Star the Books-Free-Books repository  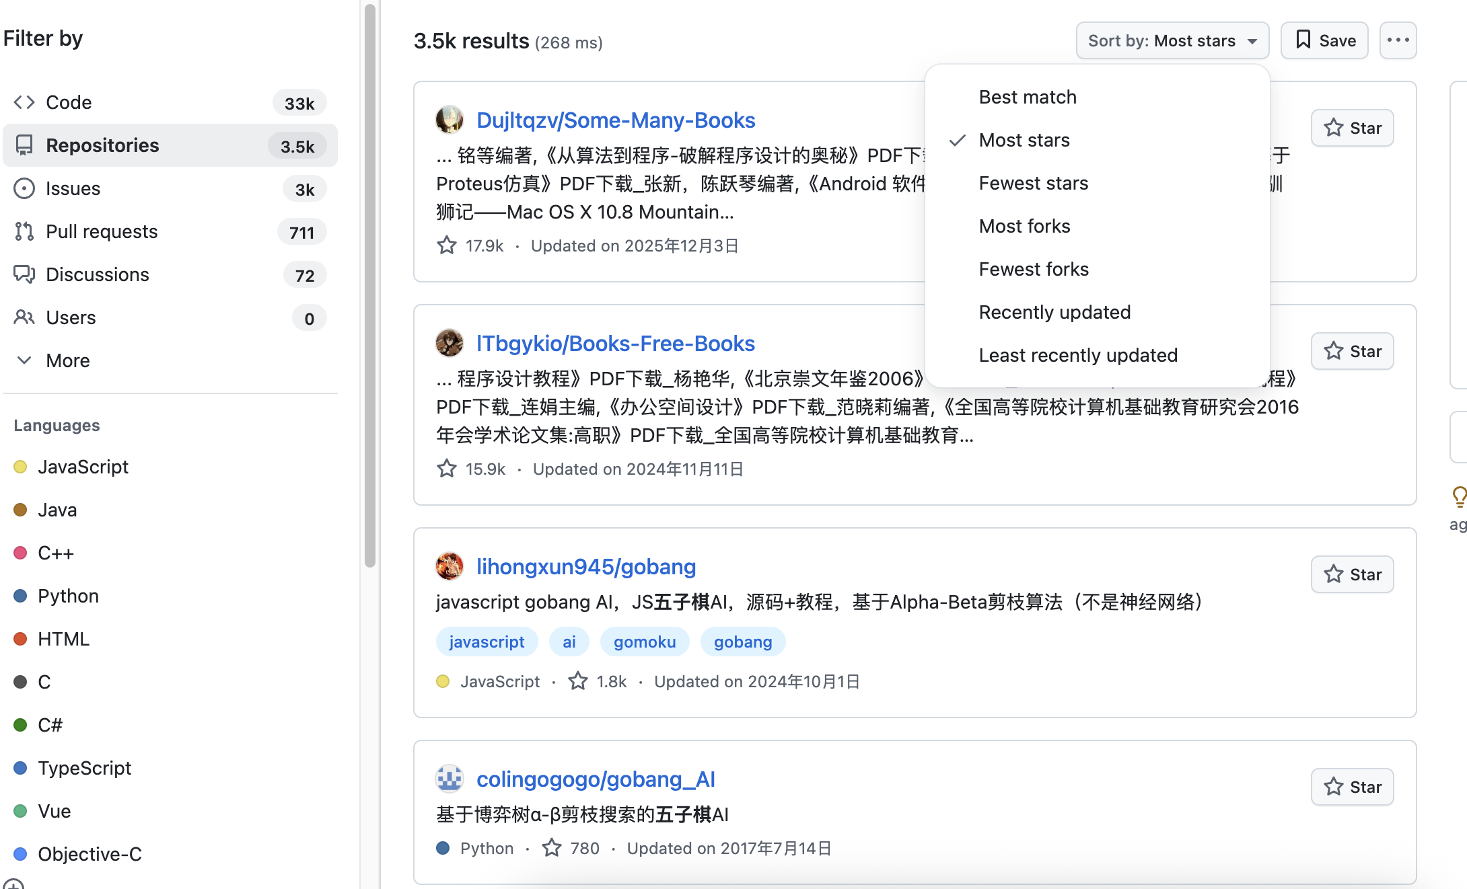1353,351
